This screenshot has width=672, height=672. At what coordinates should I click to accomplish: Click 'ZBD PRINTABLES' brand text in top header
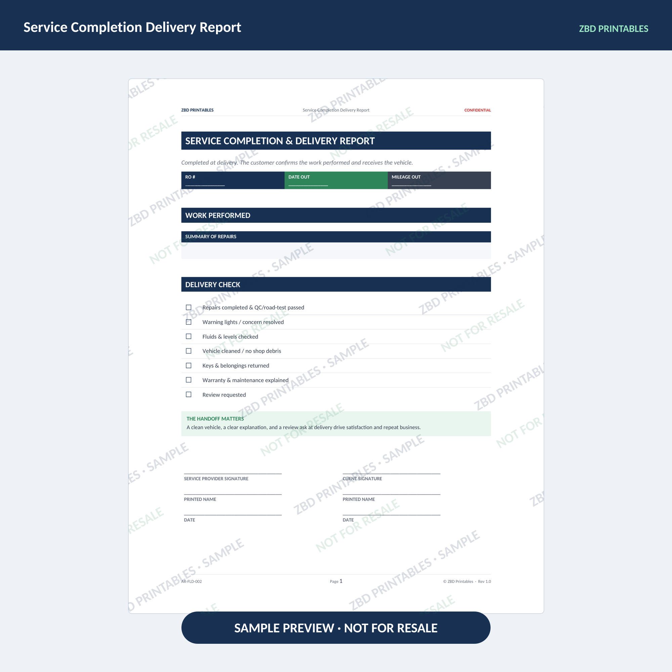point(614,29)
